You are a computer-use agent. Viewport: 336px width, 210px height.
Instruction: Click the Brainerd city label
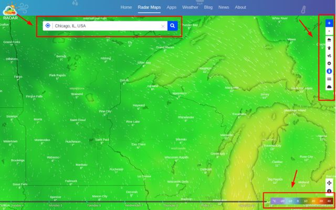77,94
